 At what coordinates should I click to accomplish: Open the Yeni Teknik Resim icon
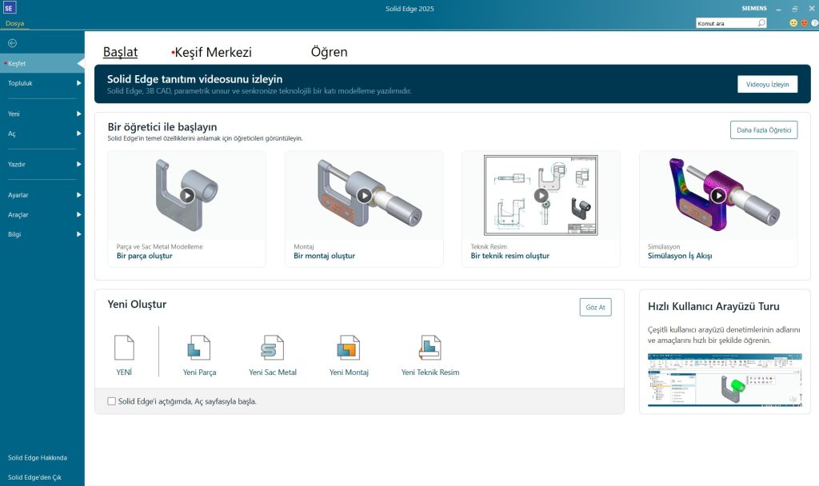(x=430, y=348)
